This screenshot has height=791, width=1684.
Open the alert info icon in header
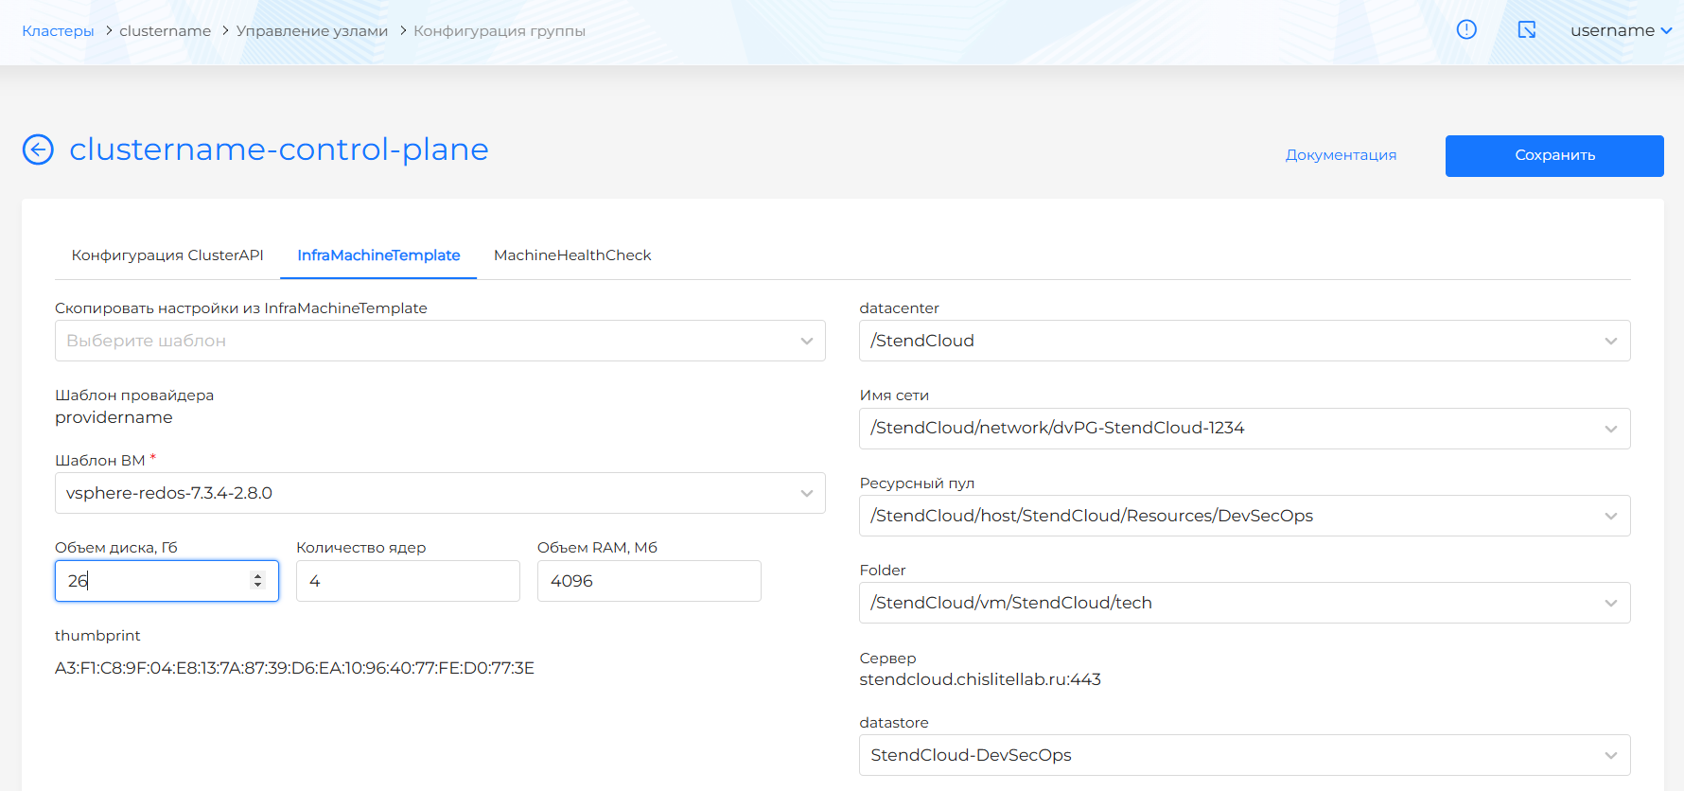[x=1466, y=29]
